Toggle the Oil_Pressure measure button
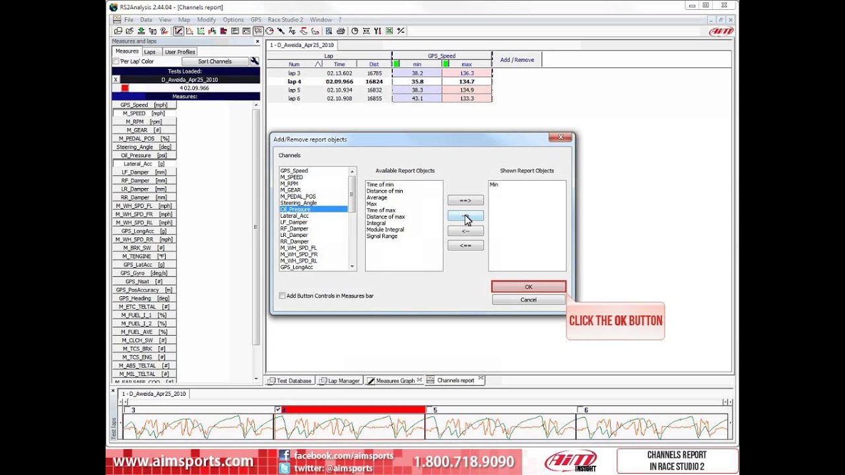Screen dimensions: 845x475 click(144, 156)
